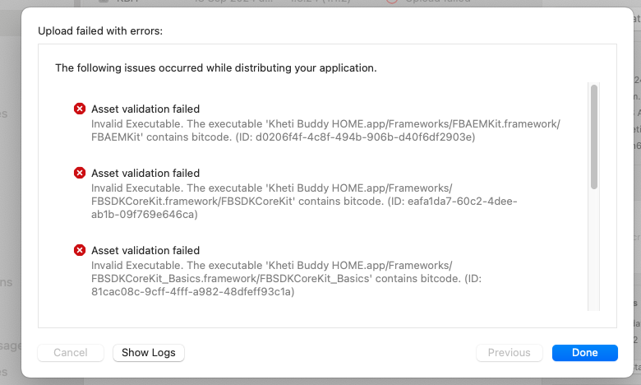The width and height of the screenshot is (641, 385).
Task: Click the Cancel button
Action: click(x=71, y=352)
